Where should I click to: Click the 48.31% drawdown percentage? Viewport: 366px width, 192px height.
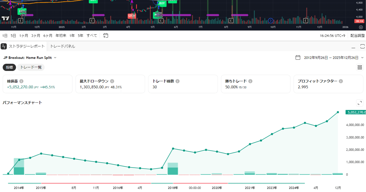pyautogui.click(x=116, y=87)
